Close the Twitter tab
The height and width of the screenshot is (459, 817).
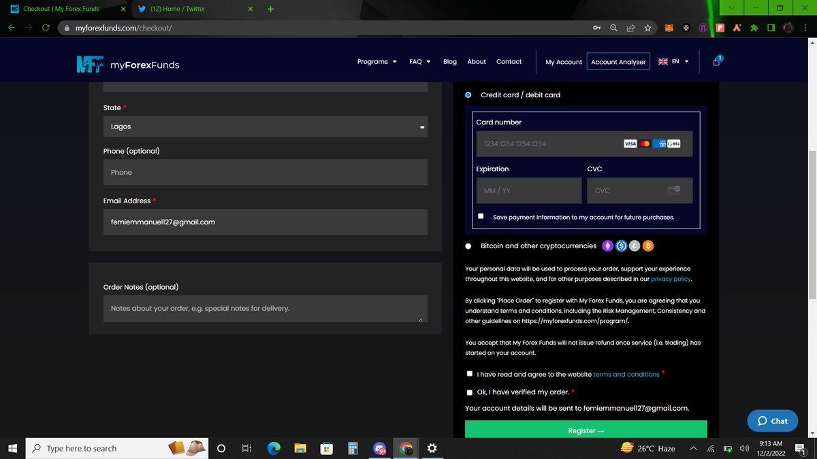(251, 9)
